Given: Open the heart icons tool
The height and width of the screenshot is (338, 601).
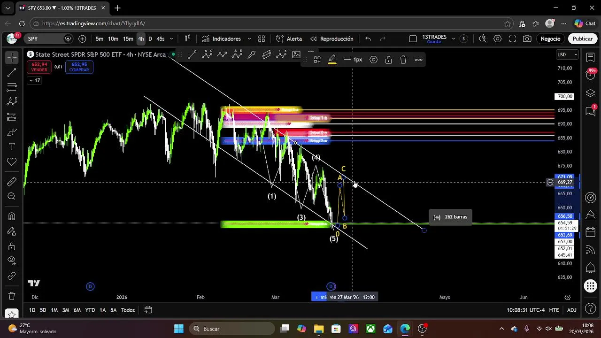Looking at the screenshot, I should point(12,162).
